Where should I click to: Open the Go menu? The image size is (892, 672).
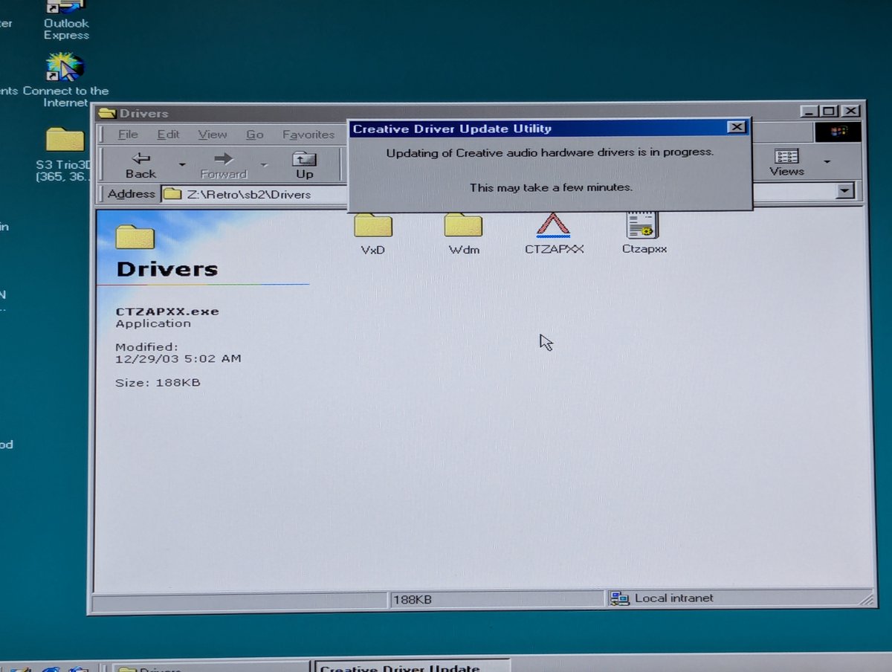[255, 135]
